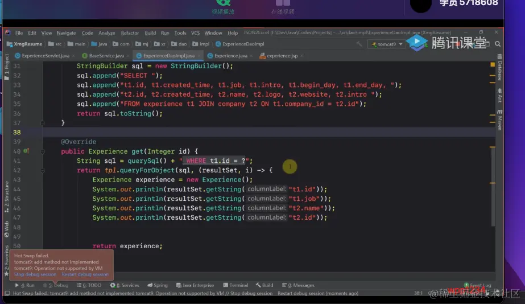This screenshot has width=525, height=304.
Task: Close the BaseService.java tab
Action: [128, 56]
